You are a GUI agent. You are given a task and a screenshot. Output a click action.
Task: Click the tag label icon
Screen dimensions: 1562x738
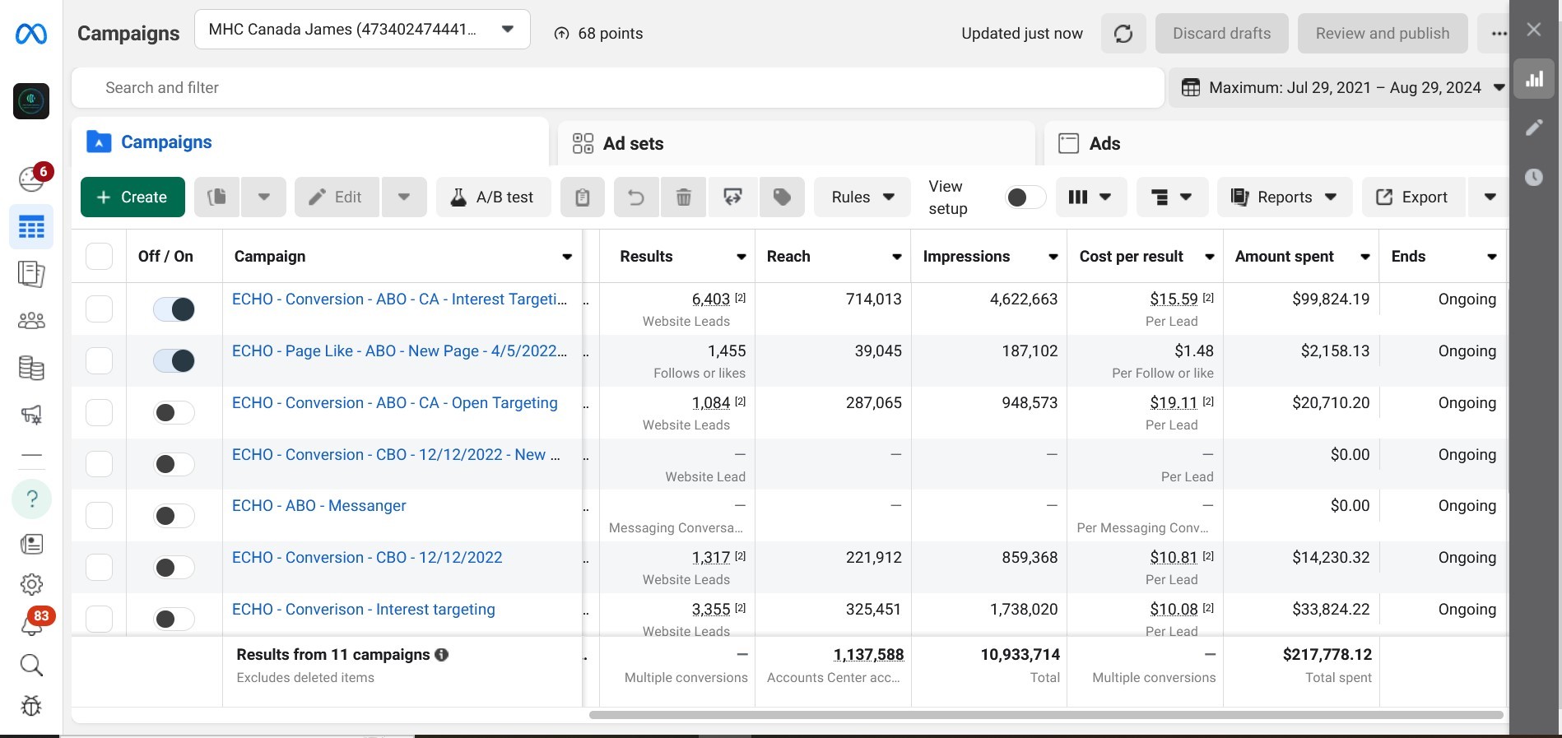782,197
